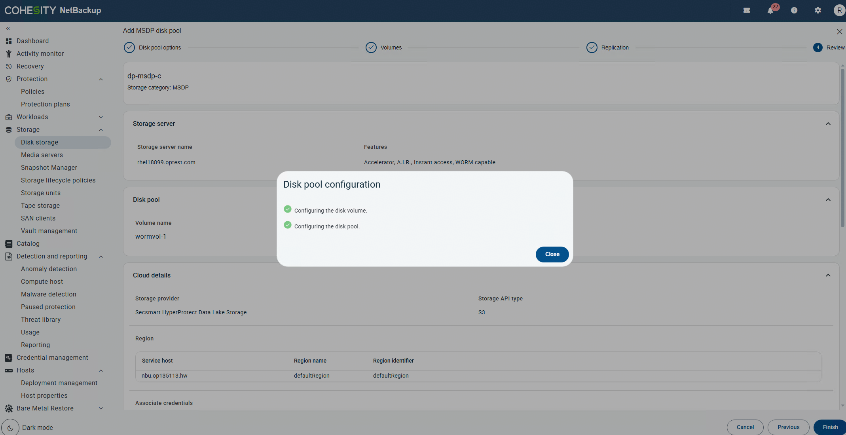Screen dimensions: 846x435
Task: Open Vault management page
Action: 49,231
